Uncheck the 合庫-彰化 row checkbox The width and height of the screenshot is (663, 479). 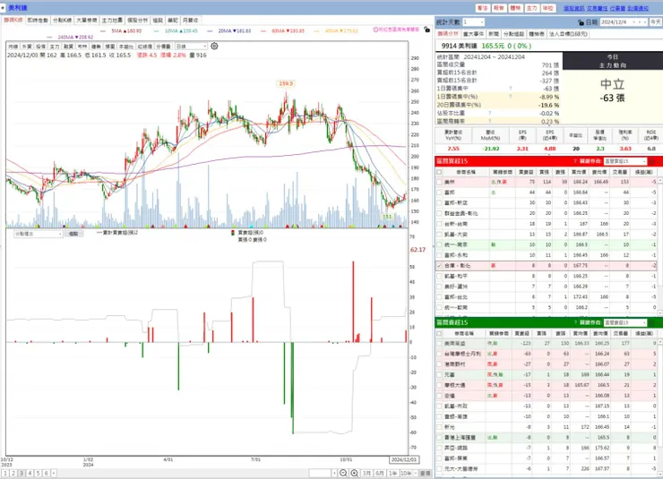[x=439, y=266]
